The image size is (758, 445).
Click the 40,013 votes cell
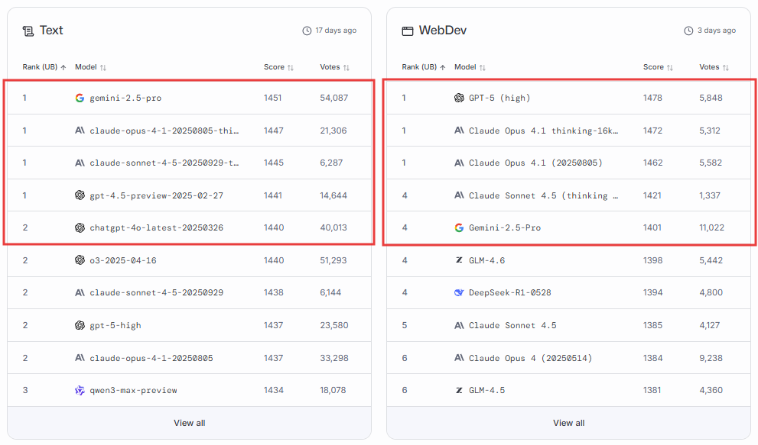pyautogui.click(x=333, y=227)
